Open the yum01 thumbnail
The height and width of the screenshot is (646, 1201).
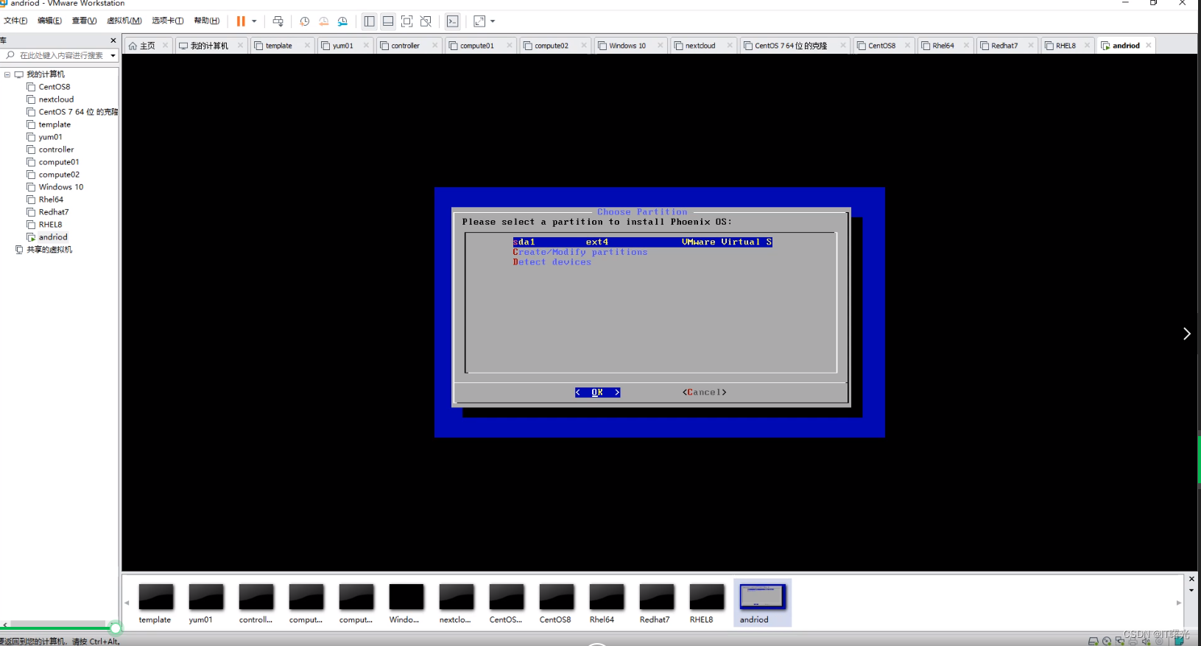205,603
